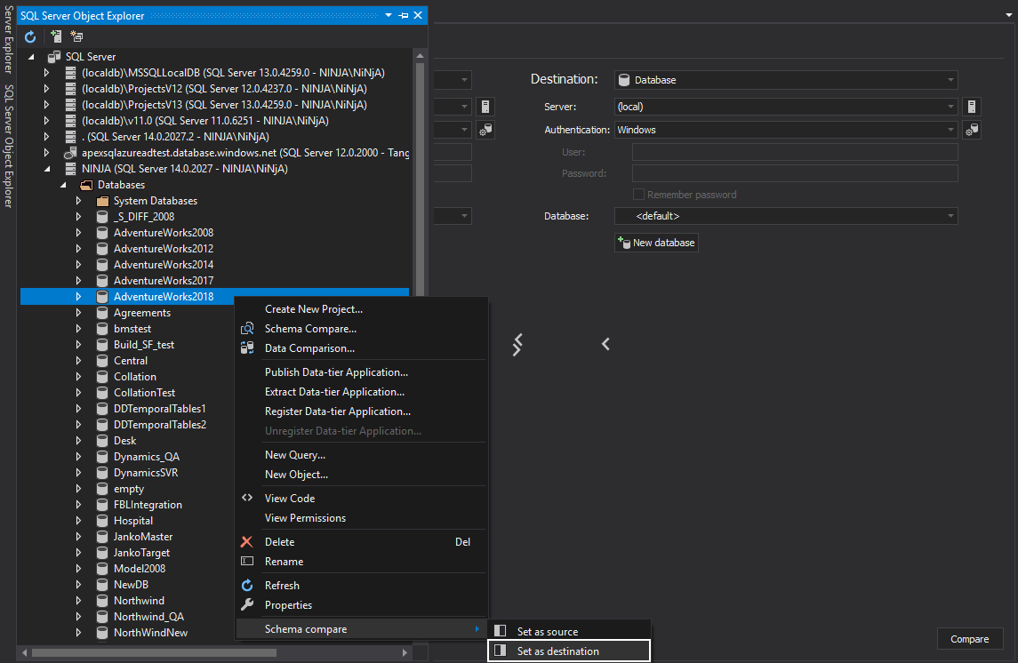1018x663 pixels.
Task: Open the Destination type Database dropdown
Action: pyautogui.click(x=786, y=80)
